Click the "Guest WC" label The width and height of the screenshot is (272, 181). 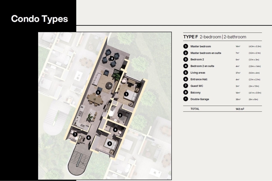[x=197, y=86]
